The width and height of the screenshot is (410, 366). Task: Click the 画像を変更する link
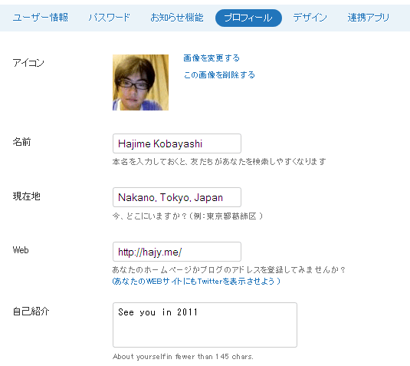point(212,58)
